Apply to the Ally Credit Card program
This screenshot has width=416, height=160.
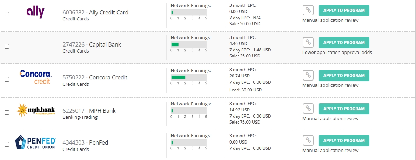pos(344,11)
